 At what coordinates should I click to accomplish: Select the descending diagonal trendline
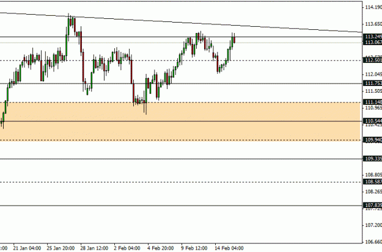181,23
